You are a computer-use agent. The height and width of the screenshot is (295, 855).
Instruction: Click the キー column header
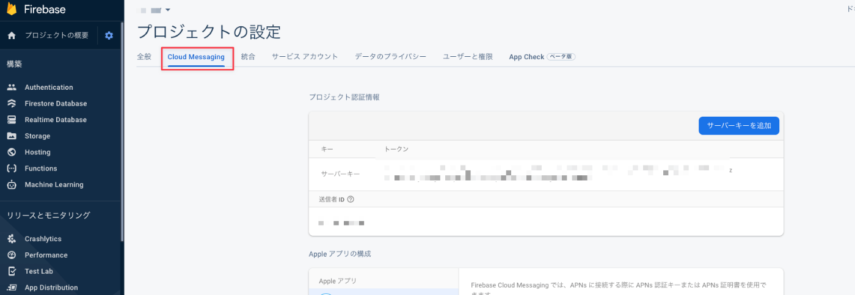click(327, 149)
